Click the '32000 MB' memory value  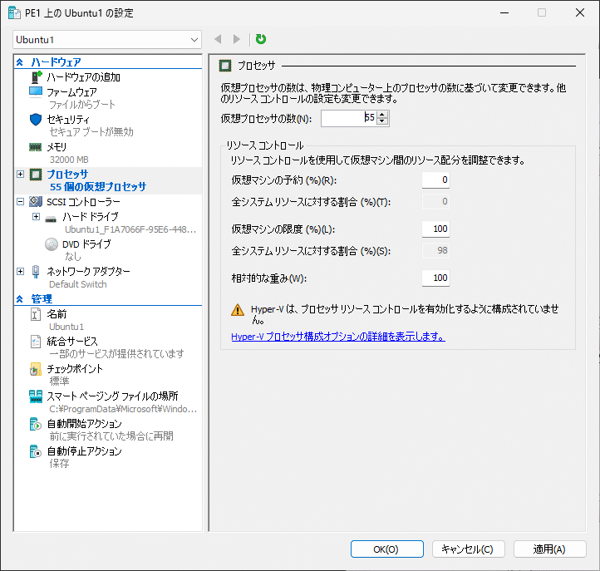69,160
